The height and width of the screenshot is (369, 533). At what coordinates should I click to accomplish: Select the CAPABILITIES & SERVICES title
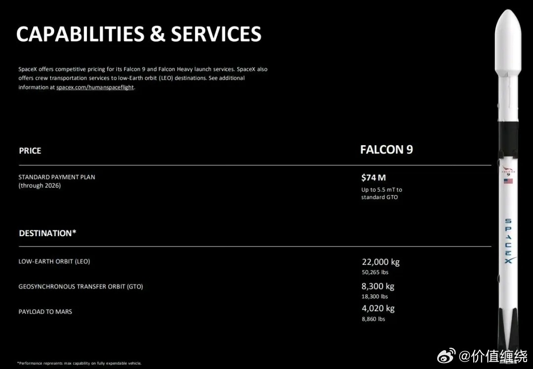click(x=139, y=34)
